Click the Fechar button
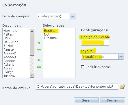This screenshot has height=105, width=128. [x=113, y=100]
